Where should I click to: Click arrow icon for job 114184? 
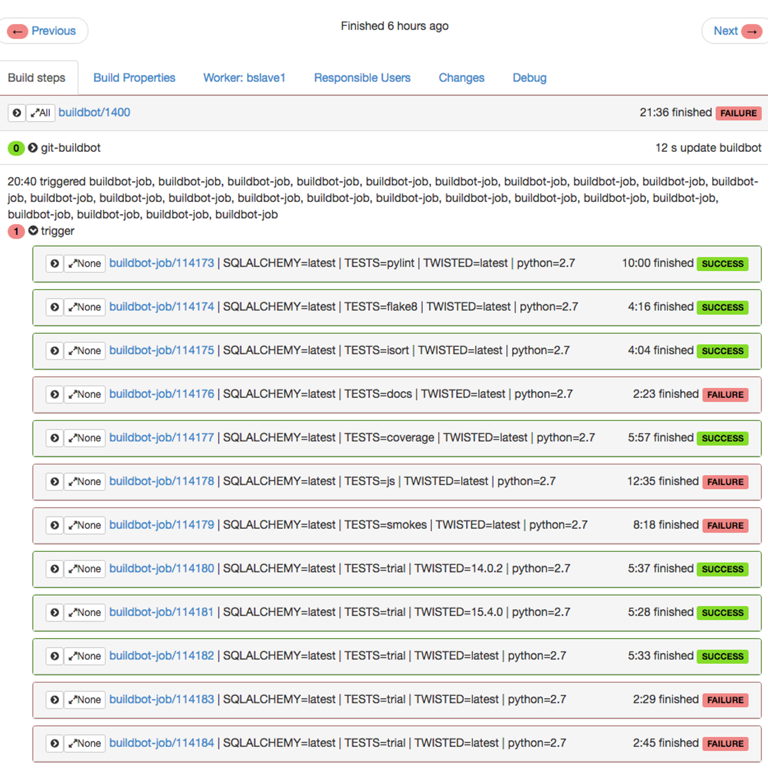[x=55, y=744]
